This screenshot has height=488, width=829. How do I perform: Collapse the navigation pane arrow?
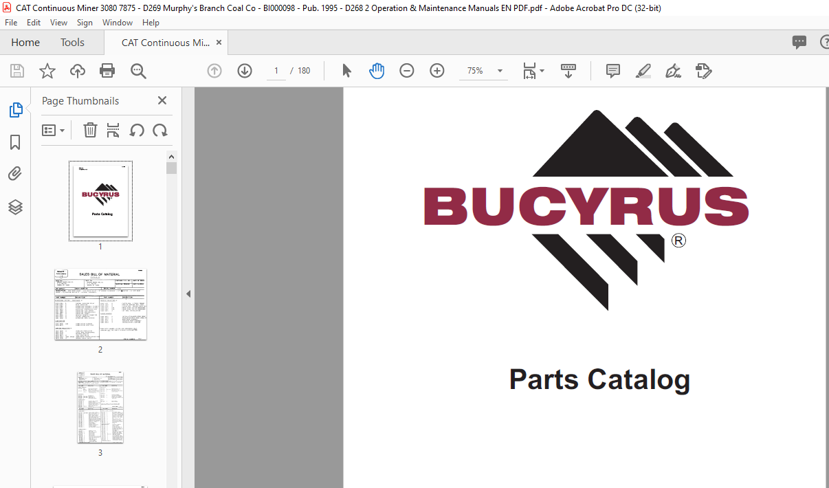[188, 294]
